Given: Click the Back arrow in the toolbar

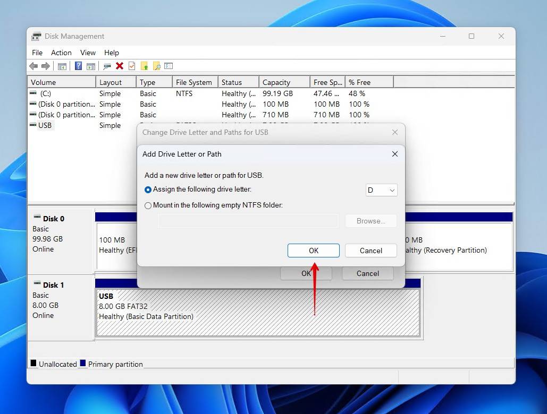Looking at the screenshot, I should [x=33, y=66].
